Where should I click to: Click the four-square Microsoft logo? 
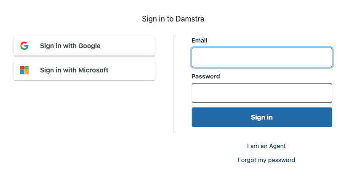(24, 70)
